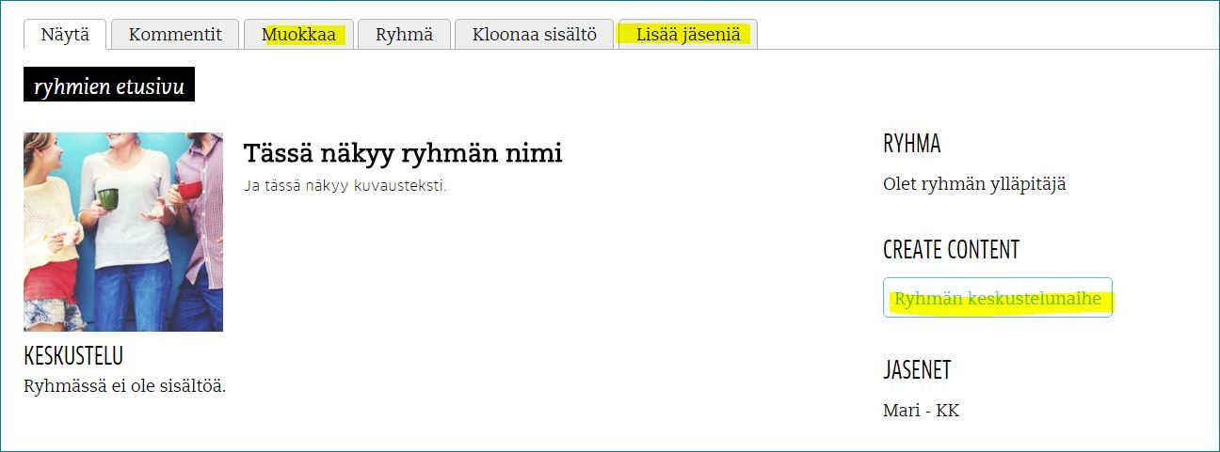The width and height of the screenshot is (1220, 452).
Task: Click the Lisää jäseniä tab
Action: point(687,35)
